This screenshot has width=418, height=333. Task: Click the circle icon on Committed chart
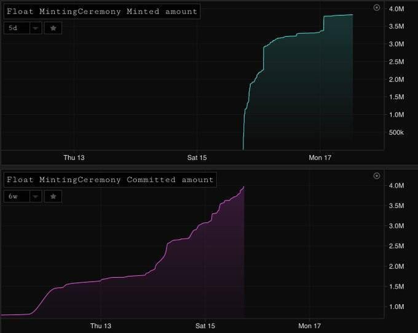(x=377, y=176)
